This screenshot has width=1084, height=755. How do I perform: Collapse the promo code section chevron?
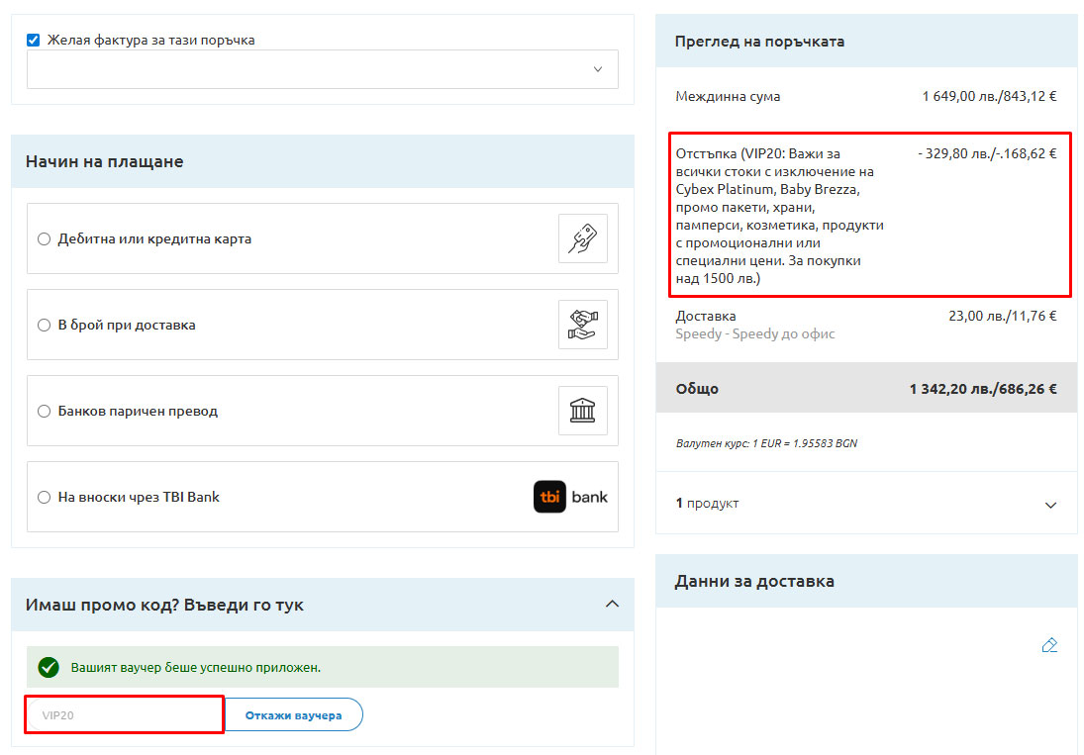click(x=612, y=605)
